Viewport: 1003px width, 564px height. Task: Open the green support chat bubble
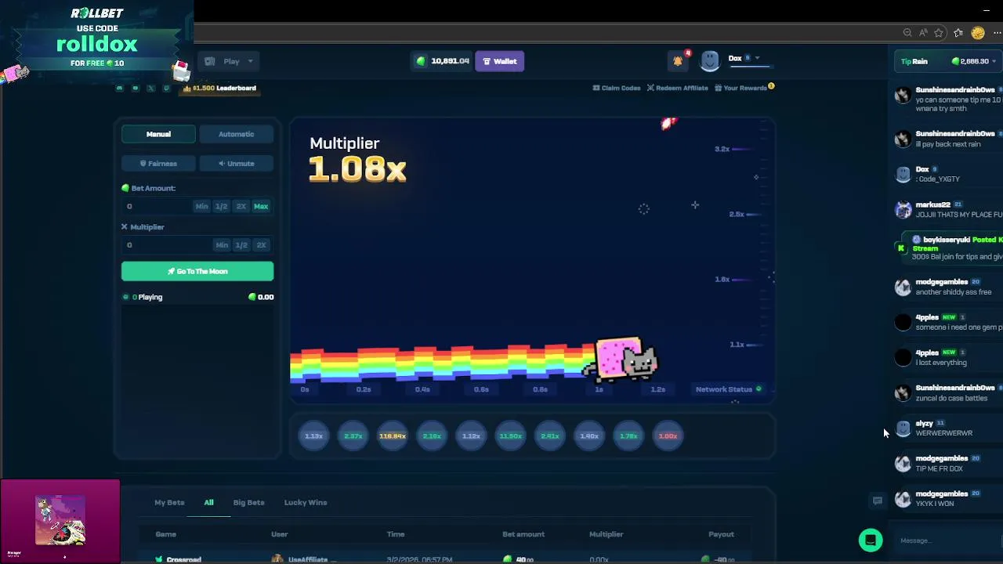click(871, 540)
